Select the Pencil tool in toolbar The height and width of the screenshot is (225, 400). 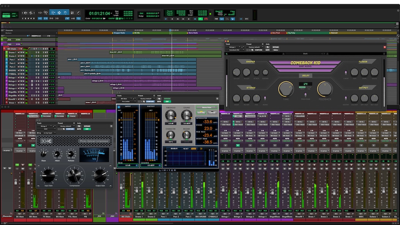click(x=78, y=13)
